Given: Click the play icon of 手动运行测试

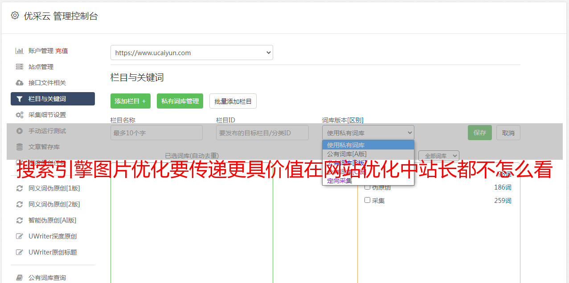Looking at the screenshot, I should pyautogui.click(x=20, y=131).
